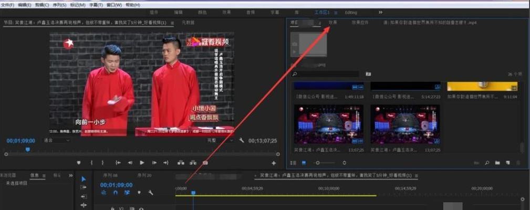Go to In point in program monitor
The height and width of the screenshot is (210, 530).
[x=118, y=163]
